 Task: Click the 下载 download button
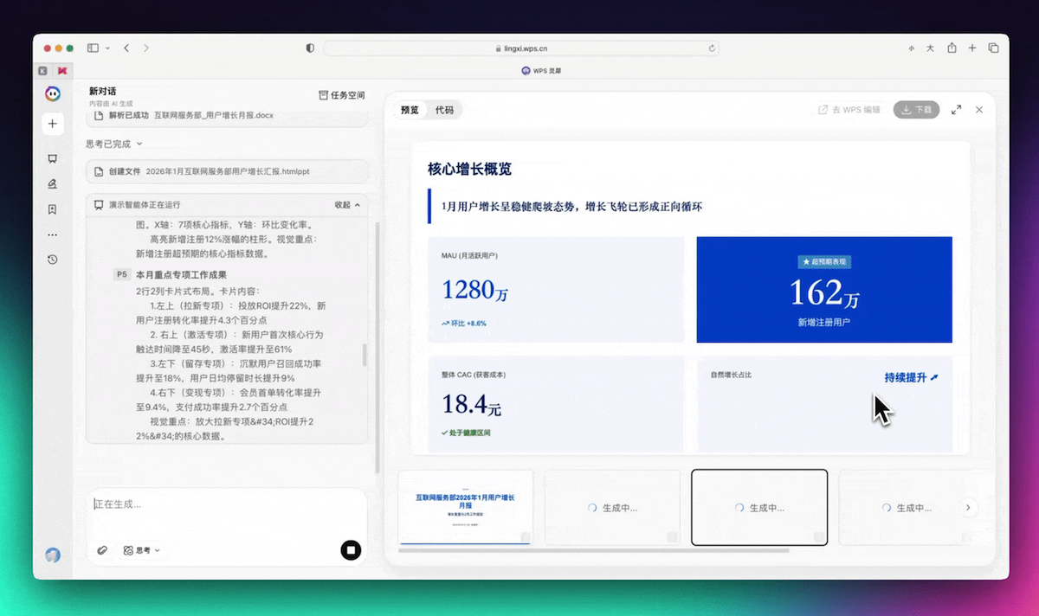click(x=916, y=110)
